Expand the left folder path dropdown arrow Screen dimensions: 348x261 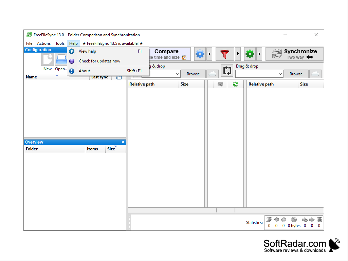[x=177, y=74]
